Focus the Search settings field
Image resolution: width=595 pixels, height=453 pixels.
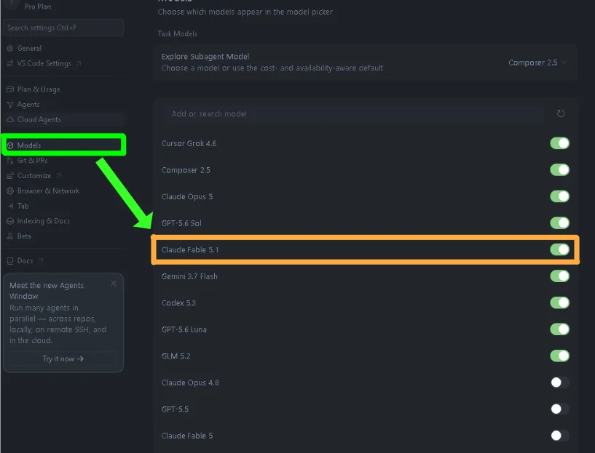(63, 28)
